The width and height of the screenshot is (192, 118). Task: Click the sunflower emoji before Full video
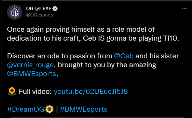click(x=12, y=91)
